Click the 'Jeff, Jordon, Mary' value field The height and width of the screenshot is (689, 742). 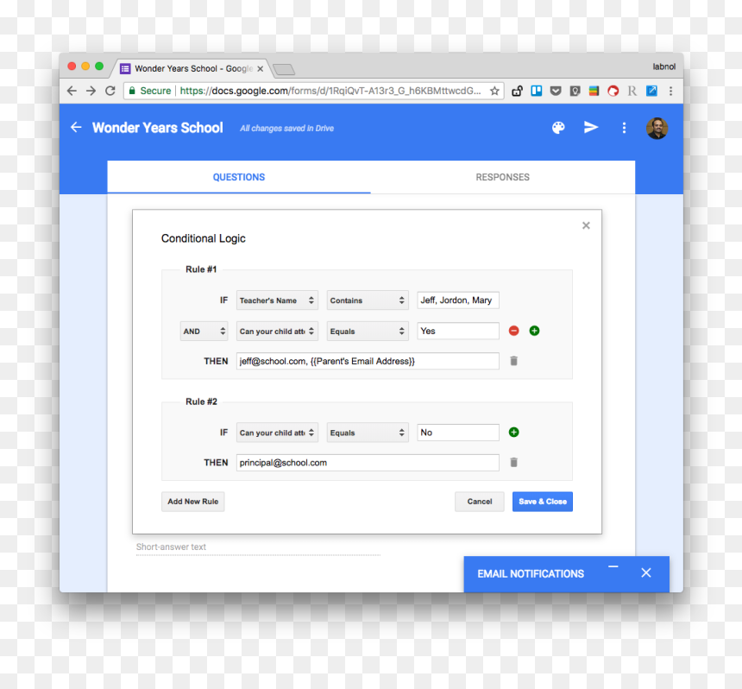458,300
